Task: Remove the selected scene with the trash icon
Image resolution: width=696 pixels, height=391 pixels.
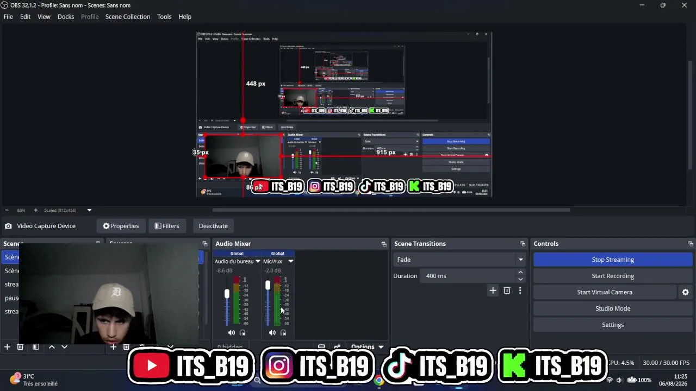Action: pos(20,346)
